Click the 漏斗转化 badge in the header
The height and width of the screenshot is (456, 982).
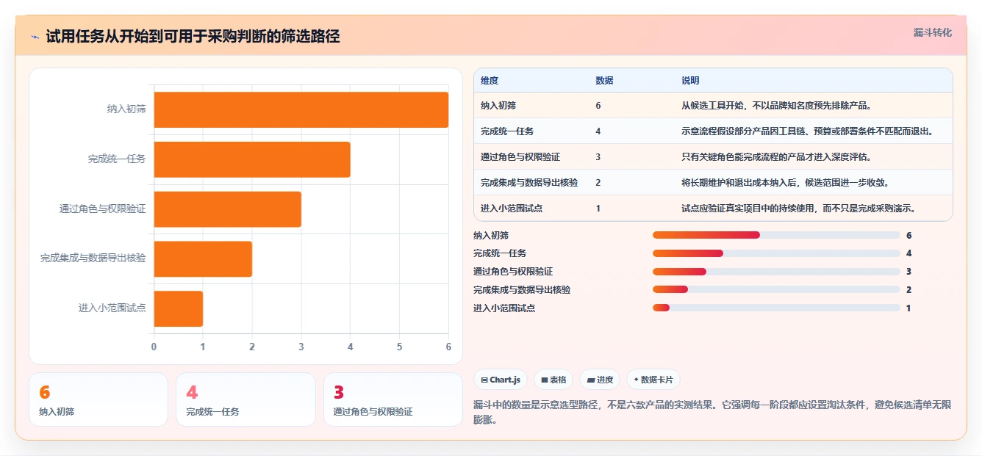pos(932,33)
